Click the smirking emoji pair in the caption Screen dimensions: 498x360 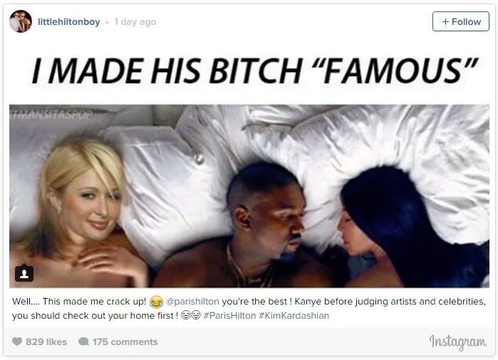point(191,315)
